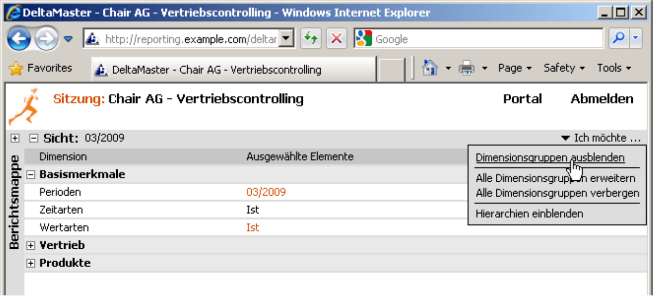
Task: Click the vertical Berichtsmappe sidebar label
Action: point(14,202)
